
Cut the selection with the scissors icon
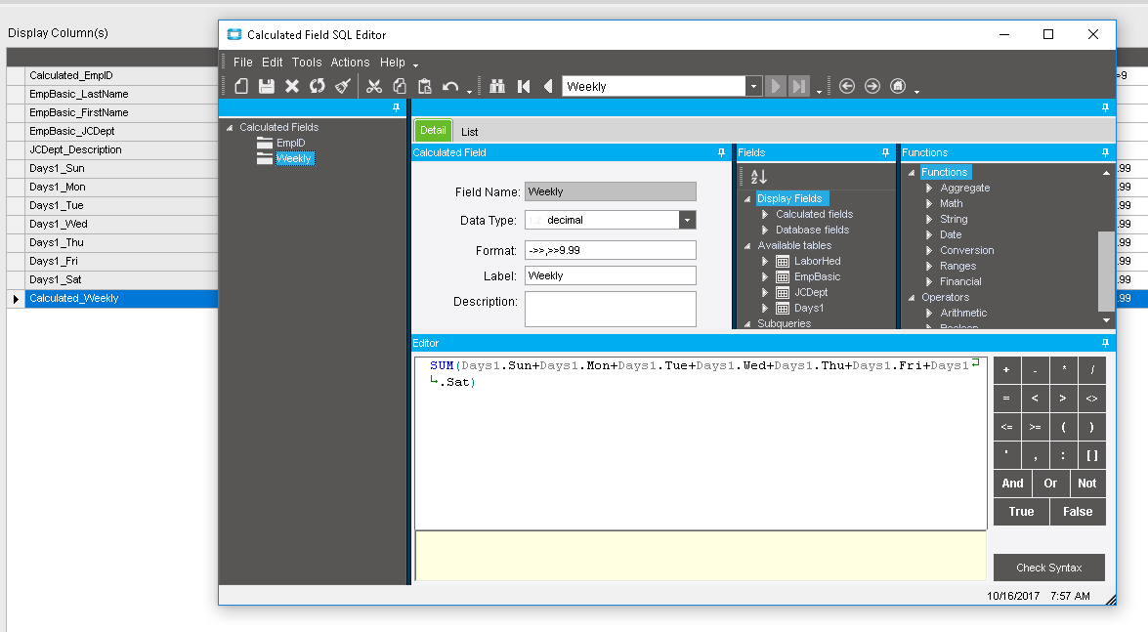click(x=374, y=86)
